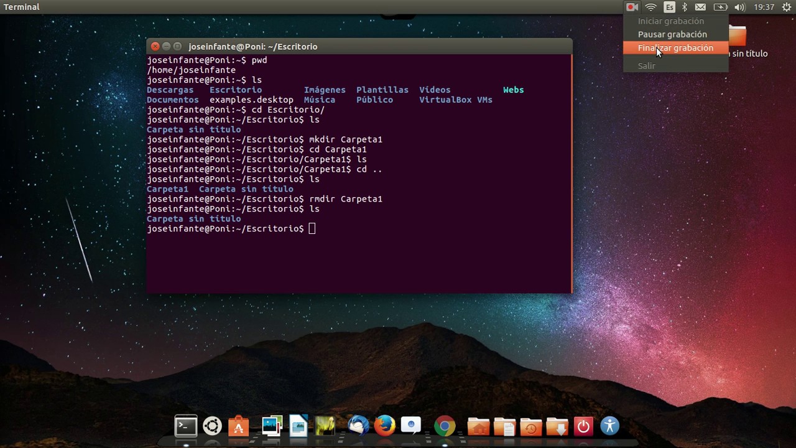The height and width of the screenshot is (448, 796).
Task: Click 'Documentos' in the ls output
Action: tap(173, 100)
